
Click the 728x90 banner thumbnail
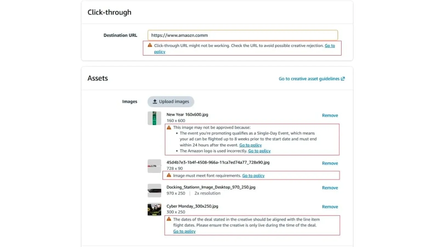pyautogui.click(x=154, y=166)
